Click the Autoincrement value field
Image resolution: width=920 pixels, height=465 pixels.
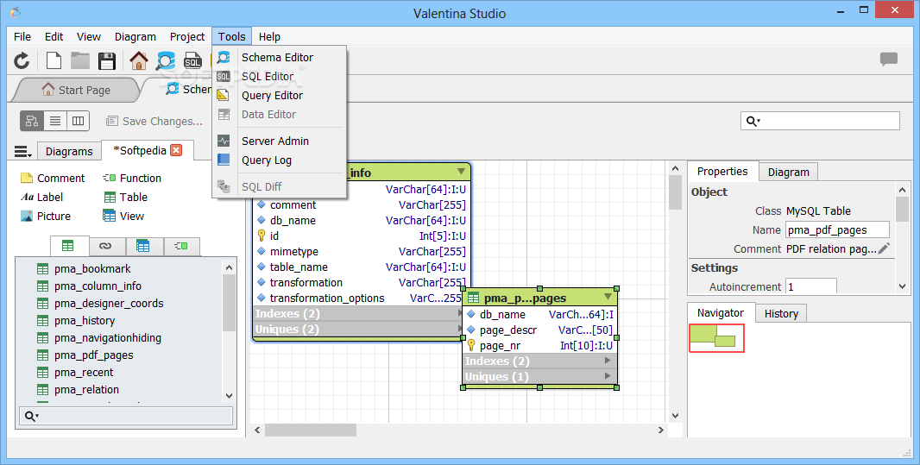point(811,286)
